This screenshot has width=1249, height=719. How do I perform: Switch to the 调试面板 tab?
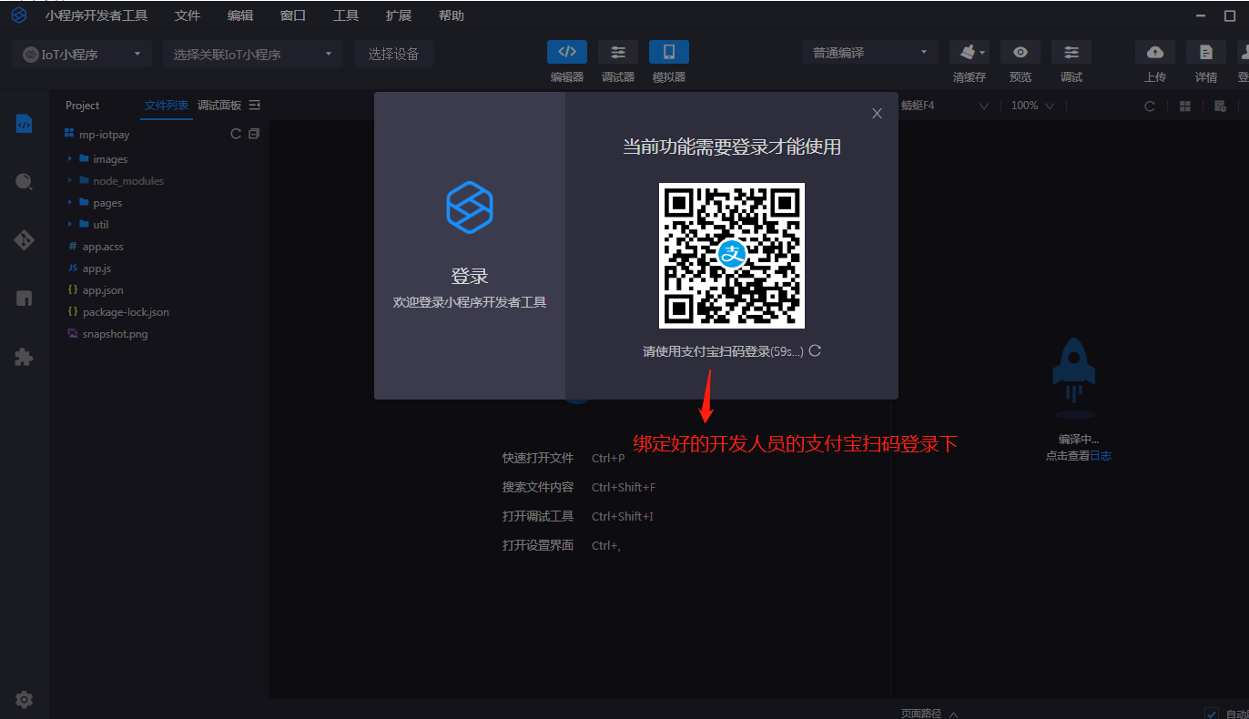coord(219,106)
